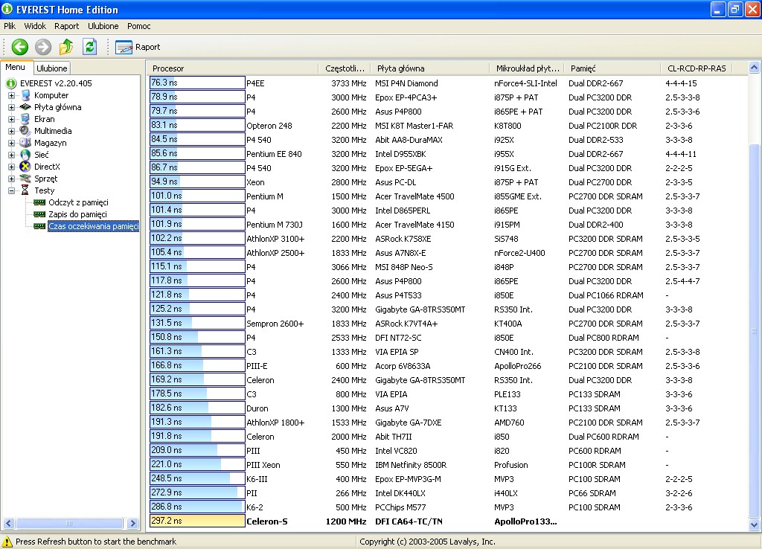Screen dimensions: 762x549
Task: Open the Widok menu
Action: click(35, 26)
